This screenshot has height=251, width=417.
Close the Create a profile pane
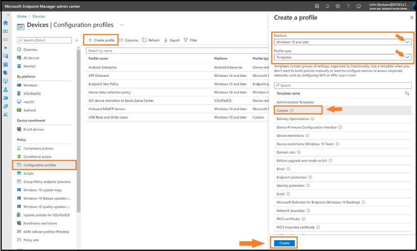coord(412,18)
